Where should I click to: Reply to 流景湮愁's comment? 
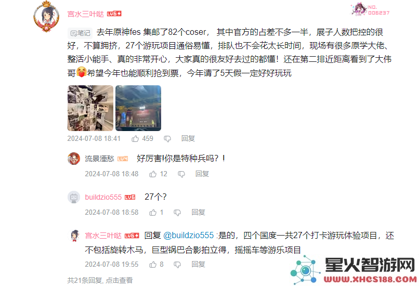(x=202, y=174)
